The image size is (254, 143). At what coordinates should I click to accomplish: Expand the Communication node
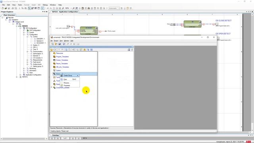[27, 52]
